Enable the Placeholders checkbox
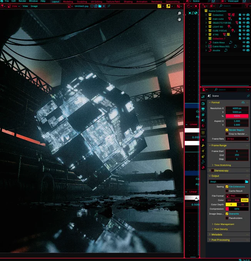This screenshot has height=261, width=251. [x=227, y=218]
